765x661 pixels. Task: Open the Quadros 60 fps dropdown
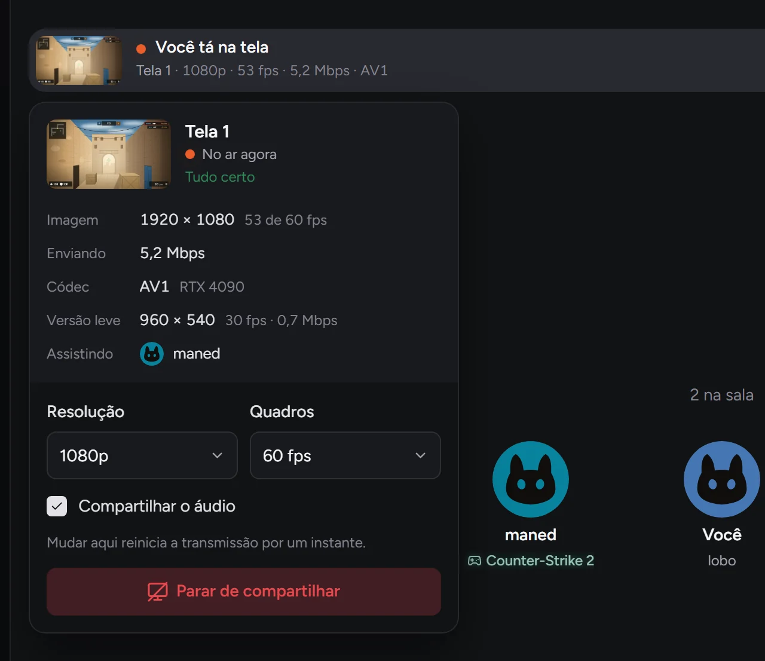click(x=345, y=455)
